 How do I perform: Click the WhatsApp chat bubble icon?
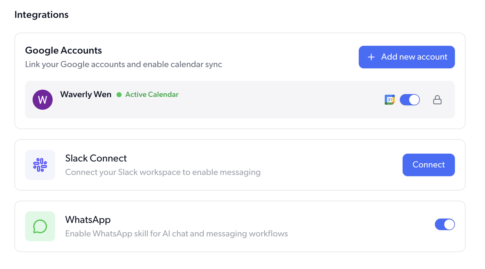click(40, 226)
